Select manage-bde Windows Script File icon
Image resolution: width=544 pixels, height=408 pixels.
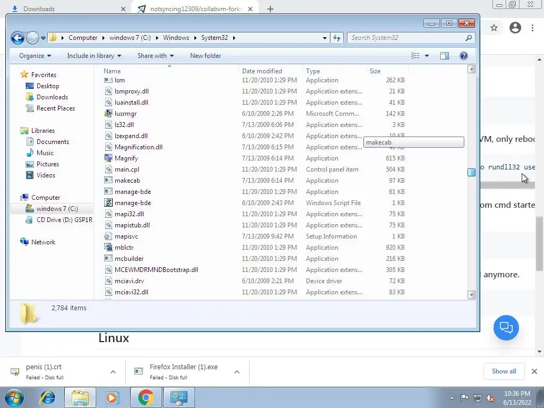click(x=108, y=202)
